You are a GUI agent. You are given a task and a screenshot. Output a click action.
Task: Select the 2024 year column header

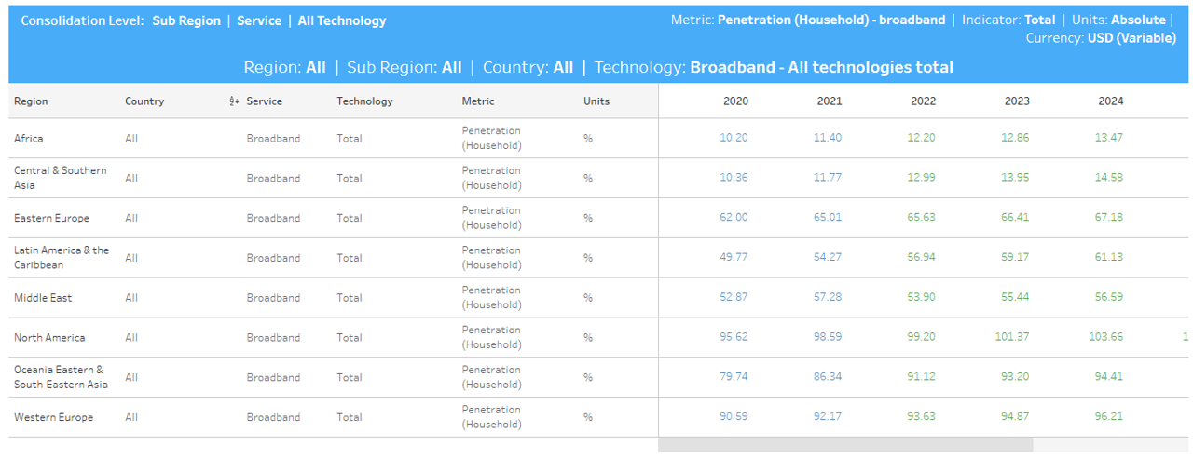pyautogui.click(x=1111, y=101)
